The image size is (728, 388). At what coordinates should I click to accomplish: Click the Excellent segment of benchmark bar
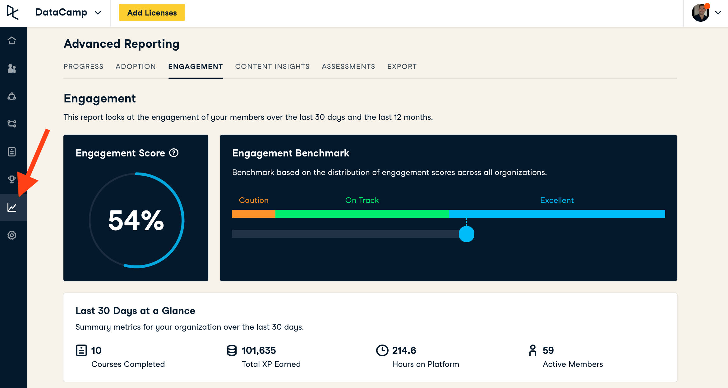point(556,214)
